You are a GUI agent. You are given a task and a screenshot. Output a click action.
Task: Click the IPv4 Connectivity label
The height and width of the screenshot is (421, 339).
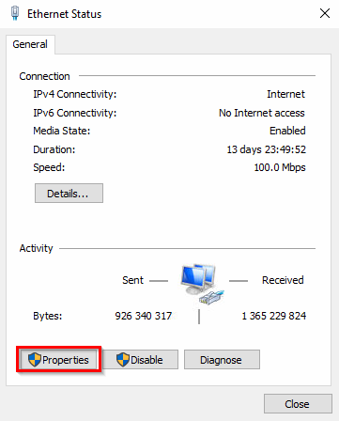coord(75,94)
